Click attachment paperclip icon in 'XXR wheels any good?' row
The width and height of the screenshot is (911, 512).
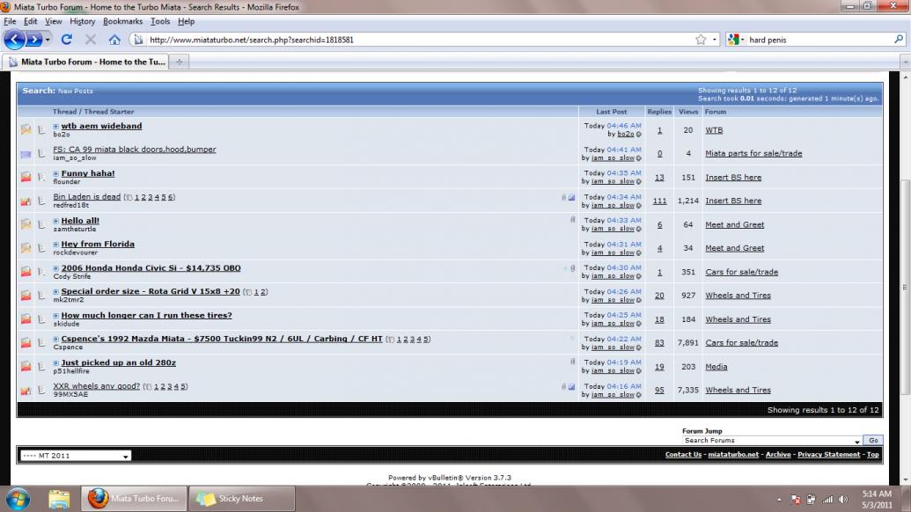click(x=563, y=386)
